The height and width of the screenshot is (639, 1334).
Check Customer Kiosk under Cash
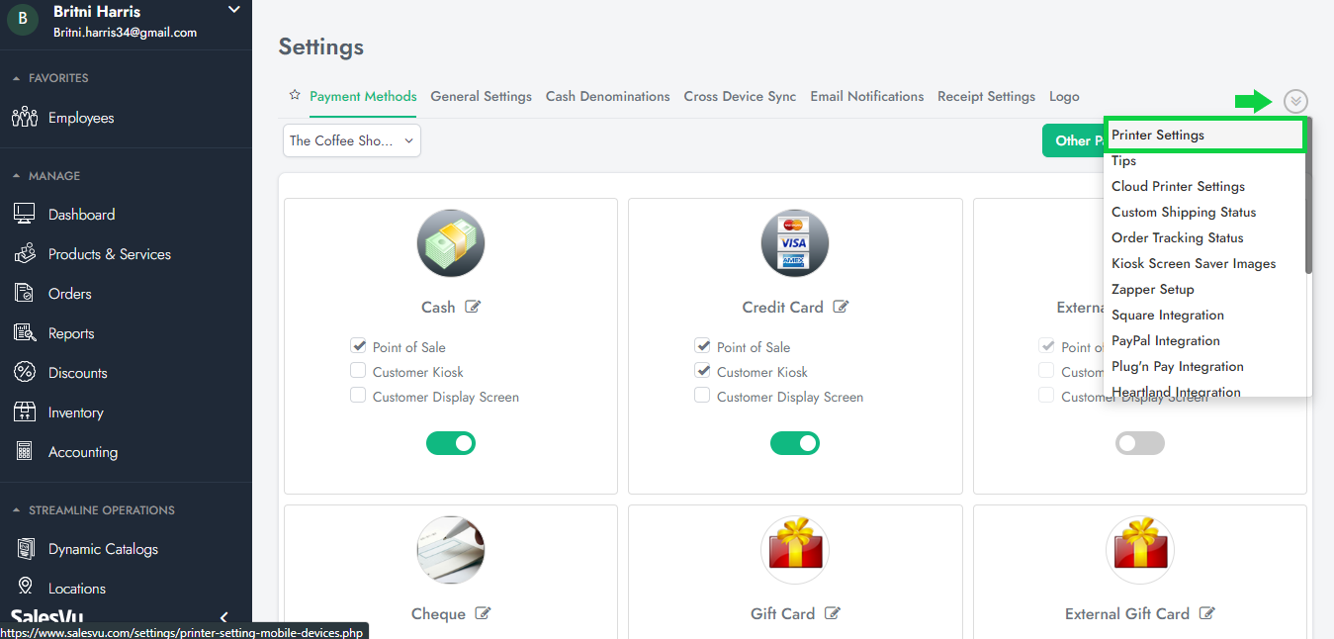point(359,371)
